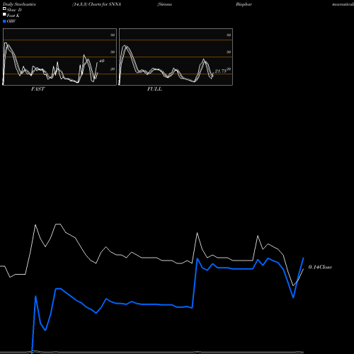Click the 'Fast K' legend label

coord(13,16)
